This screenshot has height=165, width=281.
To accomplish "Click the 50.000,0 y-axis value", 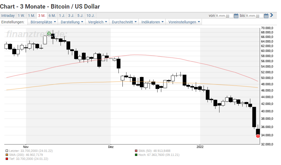I will 267,78.
